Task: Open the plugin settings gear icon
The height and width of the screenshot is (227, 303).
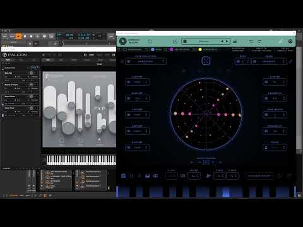Action: pos(290,42)
